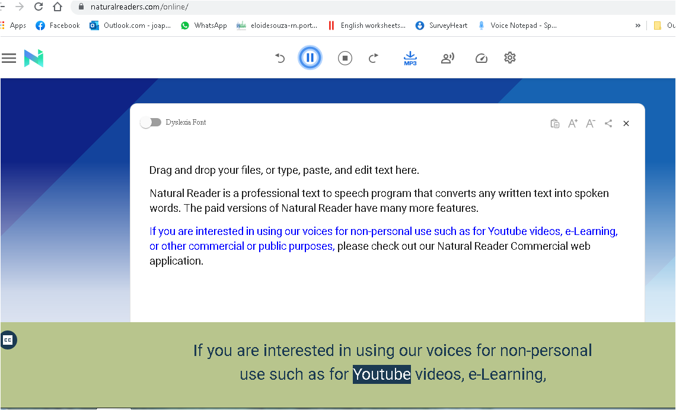Open the English worksheets bookmark
Viewport: 676px width, 410px height.
coord(366,26)
